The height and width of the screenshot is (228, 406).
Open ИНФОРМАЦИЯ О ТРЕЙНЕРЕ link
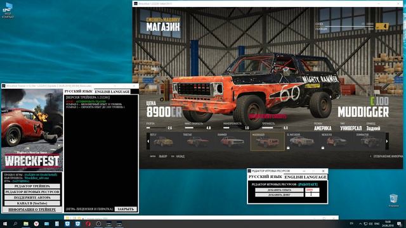tap(32, 210)
